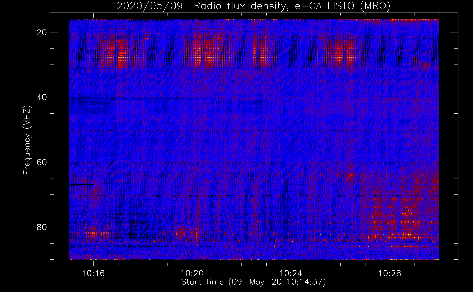Click the 10:24 time tick label
The height and width of the screenshot is (292, 473).
[x=291, y=274]
